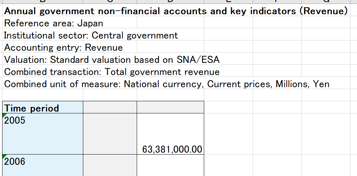The height and width of the screenshot is (176, 357).
Task: Select the gray header cell right of Time period
Action: (x=110, y=108)
